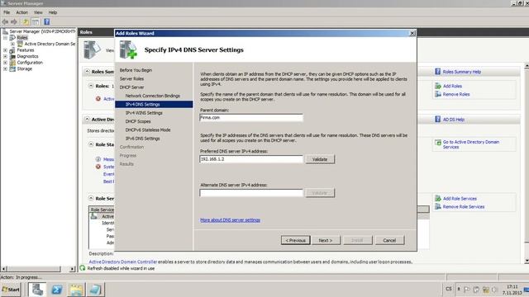529x297 pixels.
Task: Click the Previous button
Action: click(296, 240)
